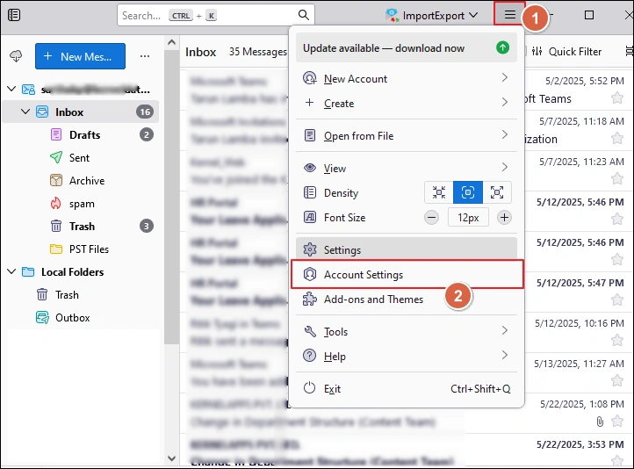The width and height of the screenshot is (634, 469).
Task: Open the ImportExport dropdown
Action: [x=432, y=15]
